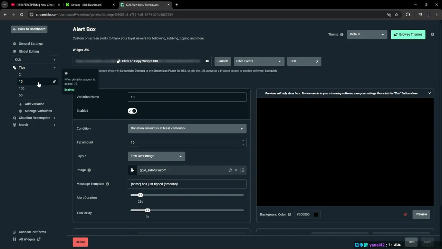Click the Browse Themes button

coord(408,35)
